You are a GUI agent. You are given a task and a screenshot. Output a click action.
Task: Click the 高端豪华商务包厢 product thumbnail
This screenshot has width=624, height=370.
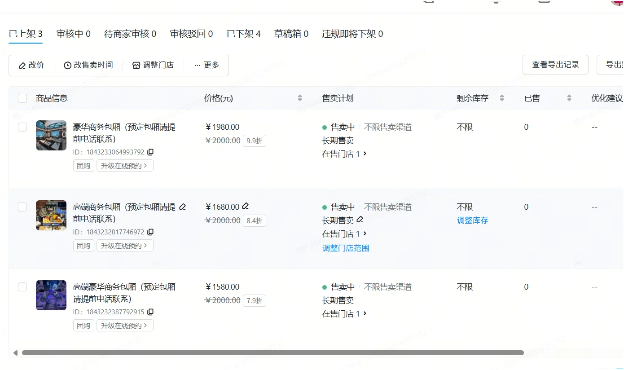coord(51,295)
